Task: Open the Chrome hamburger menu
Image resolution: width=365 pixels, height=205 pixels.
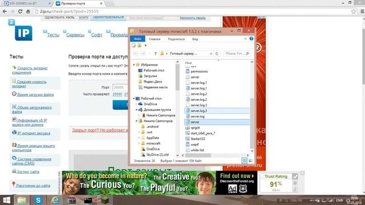Action: tap(362, 11)
